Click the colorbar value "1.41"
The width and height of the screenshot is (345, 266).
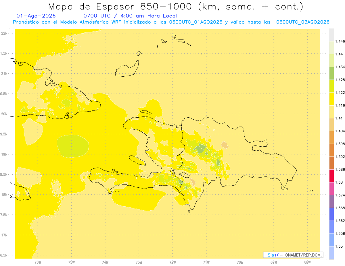pos(339,118)
